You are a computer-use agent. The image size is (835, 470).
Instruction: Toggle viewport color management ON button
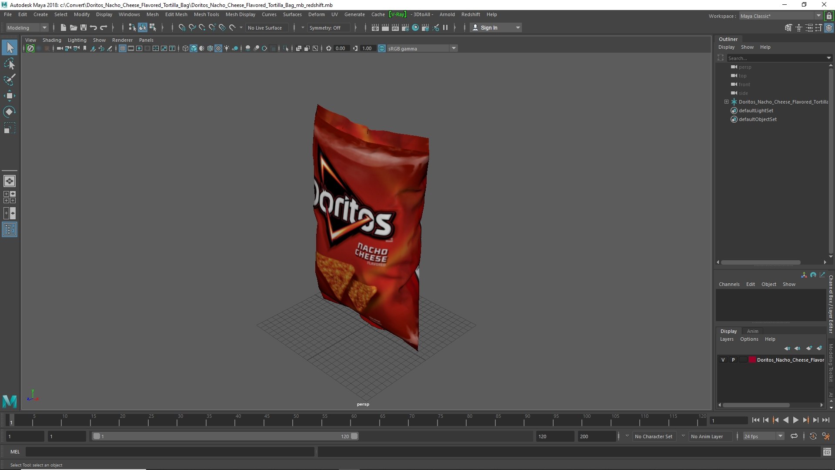click(382, 48)
